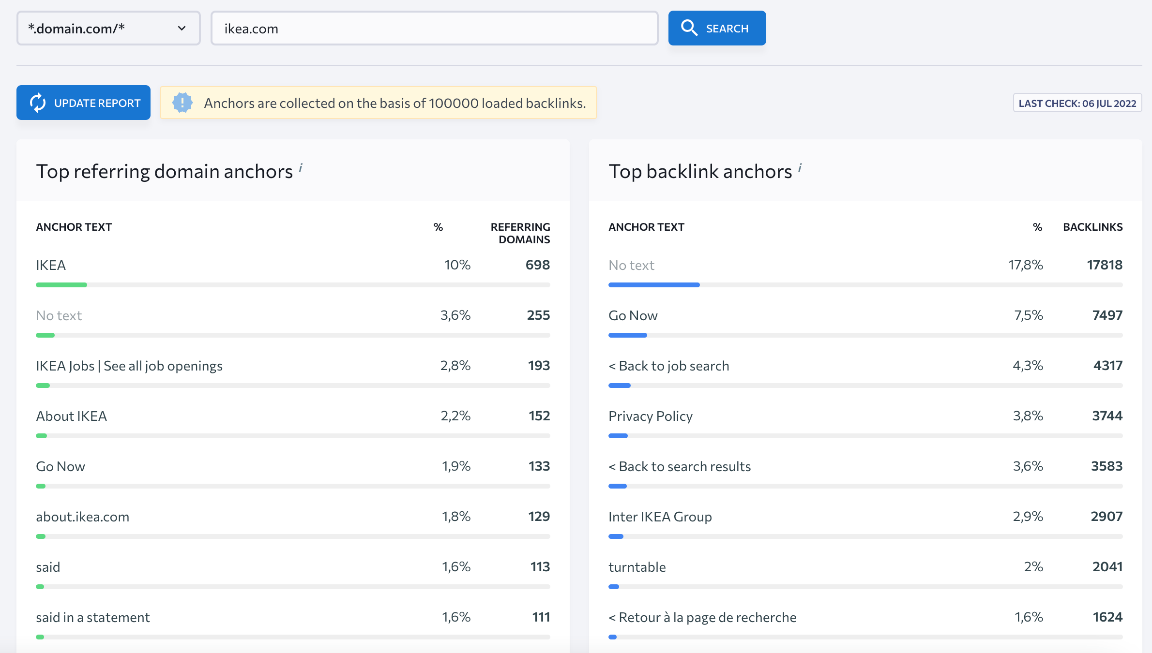
Task: Click REFERRING DOMAINS column header
Action: pos(520,233)
